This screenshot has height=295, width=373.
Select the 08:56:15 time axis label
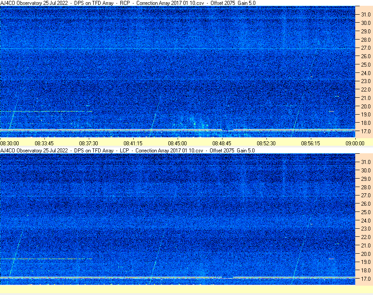tap(311, 144)
